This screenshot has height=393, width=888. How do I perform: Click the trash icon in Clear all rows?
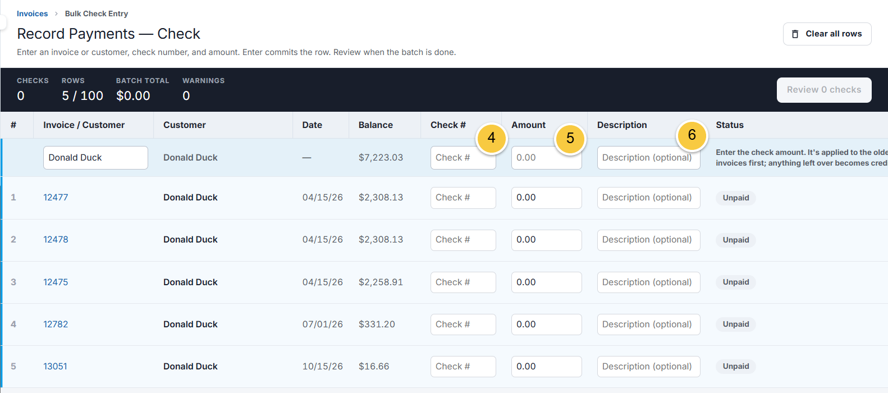coord(795,34)
